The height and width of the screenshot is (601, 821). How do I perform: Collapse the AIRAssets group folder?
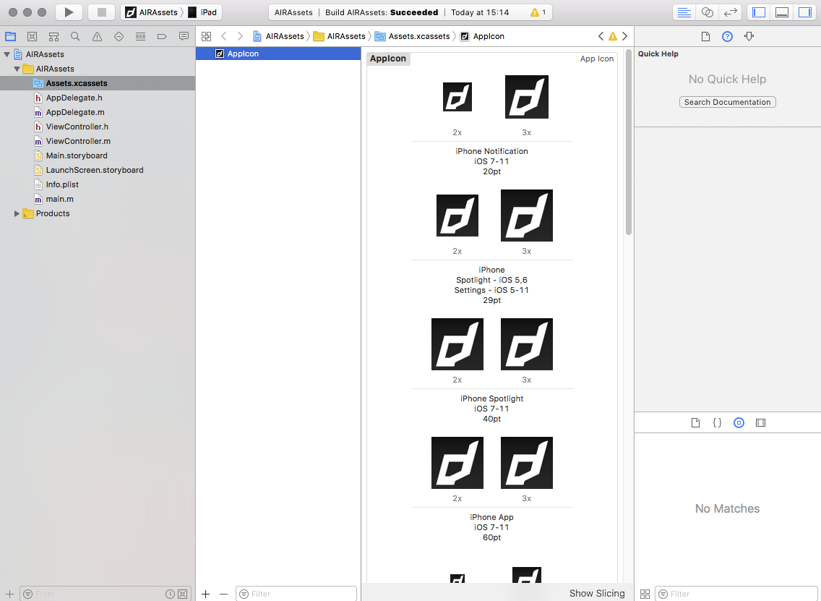click(x=17, y=69)
